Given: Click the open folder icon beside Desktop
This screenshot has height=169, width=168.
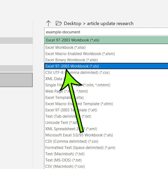Looking at the screenshot, I should click(59, 23).
